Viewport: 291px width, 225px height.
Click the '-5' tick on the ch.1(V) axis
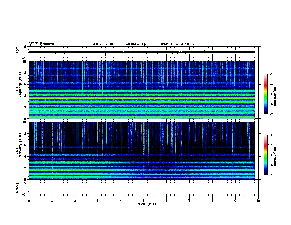point(25,58)
